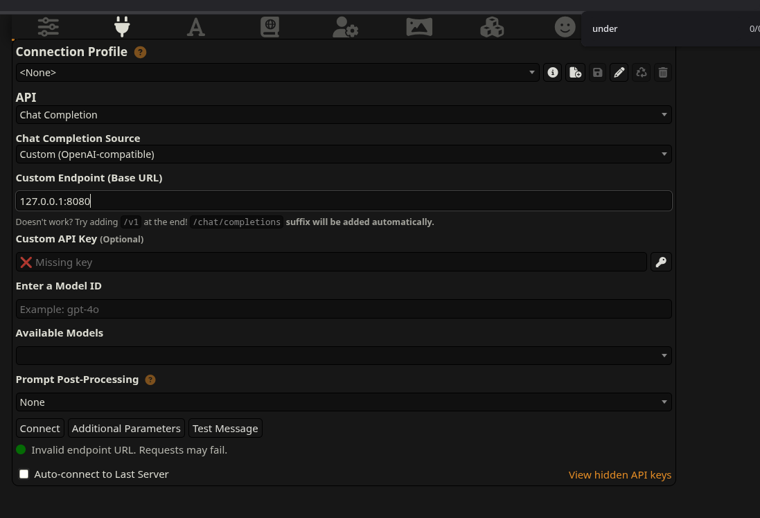Focus Custom API Key input field
The height and width of the screenshot is (518, 760).
(x=332, y=262)
